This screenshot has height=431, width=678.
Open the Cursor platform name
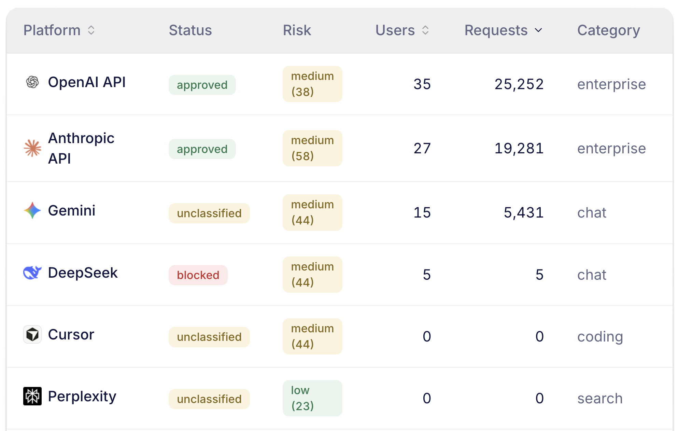click(x=71, y=334)
